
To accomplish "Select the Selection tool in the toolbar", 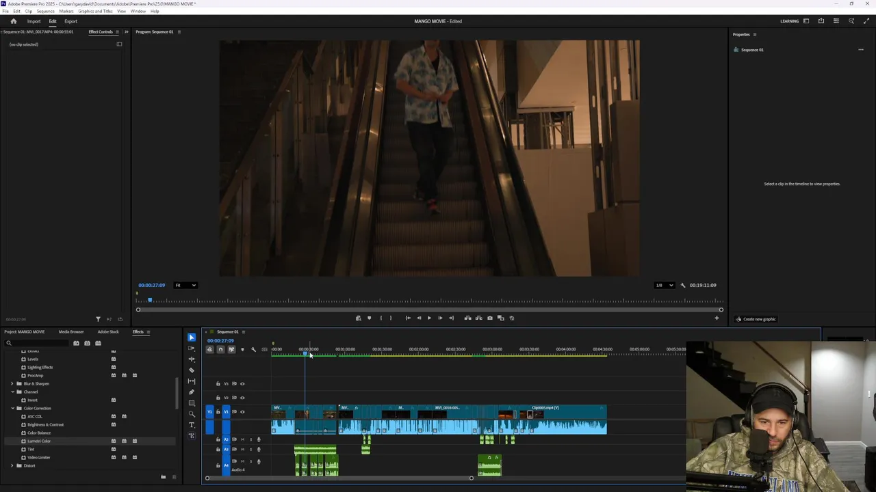I will click(192, 338).
